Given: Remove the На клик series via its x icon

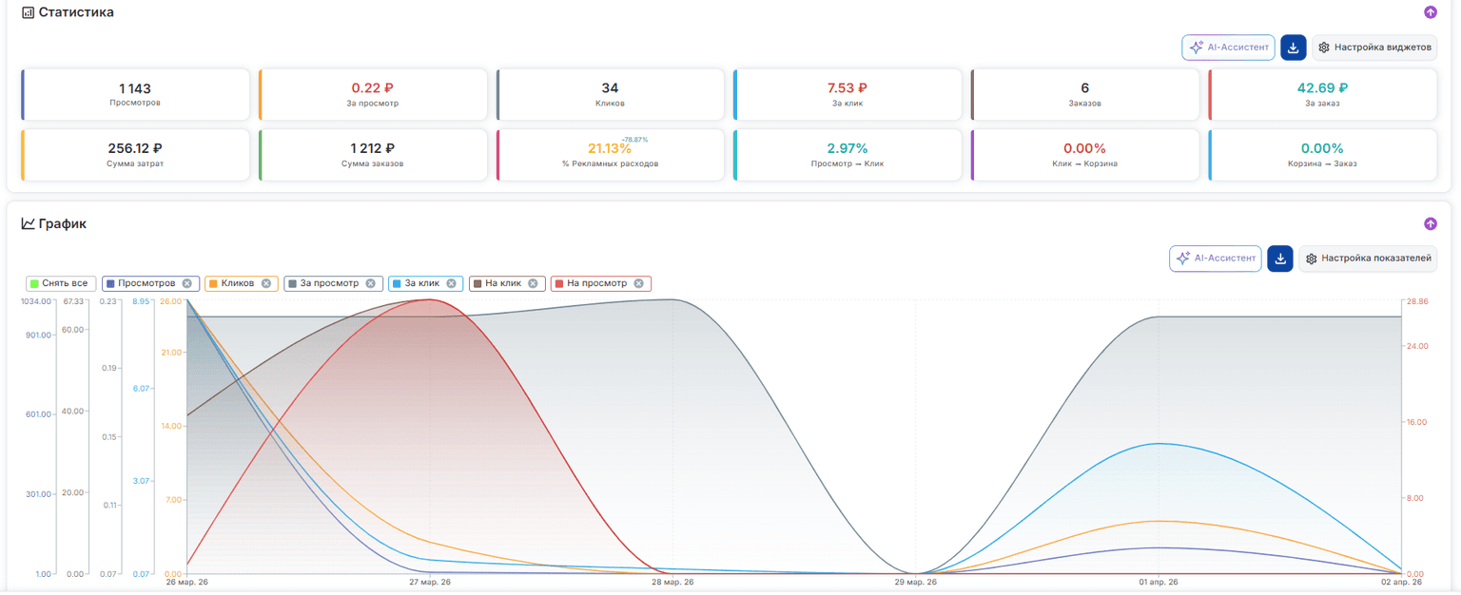Looking at the screenshot, I should pos(533,283).
